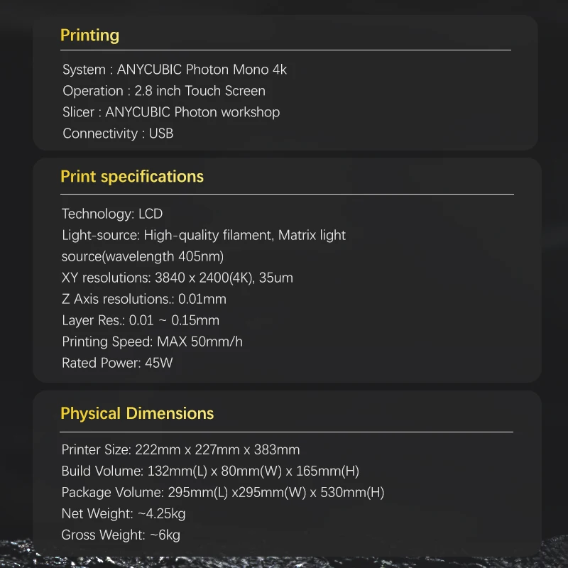The image size is (568, 568).
Task: Select the Slicer ANYCUBIC Photon workshop line
Action: pos(171,112)
